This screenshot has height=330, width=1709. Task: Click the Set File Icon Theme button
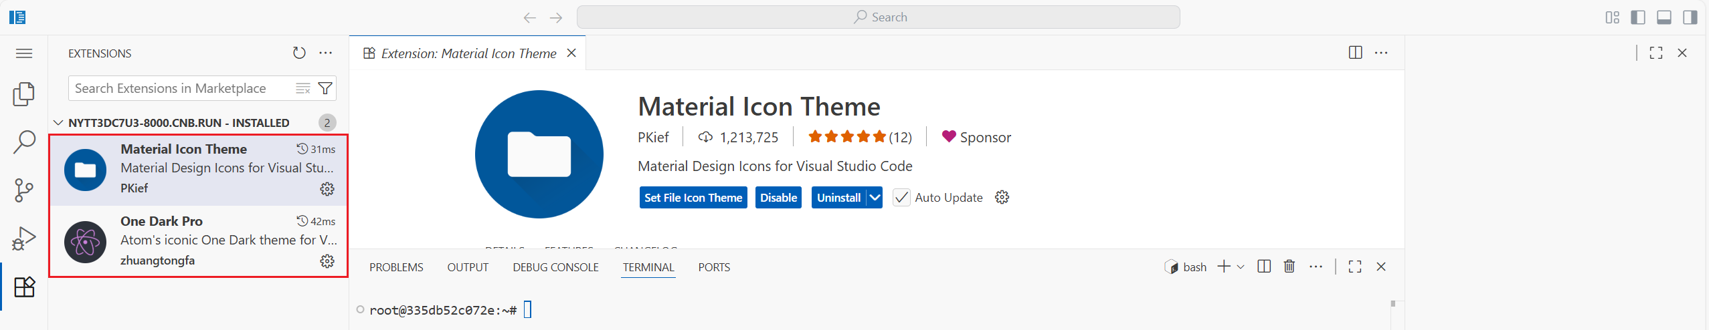pyautogui.click(x=693, y=198)
